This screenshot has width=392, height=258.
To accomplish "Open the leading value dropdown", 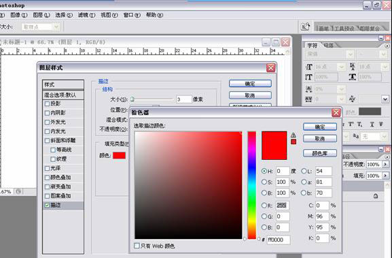I will (x=385, y=67).
